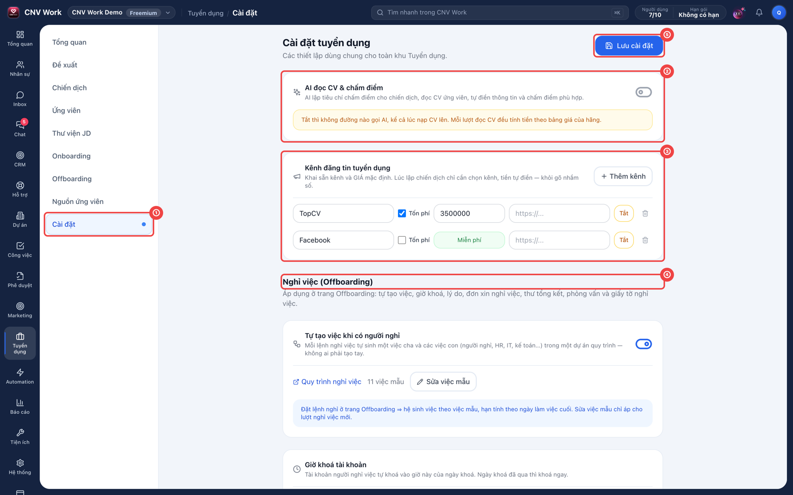The image size is (793, 495).
Task: Open Dự án project icon
Action: 20,220
